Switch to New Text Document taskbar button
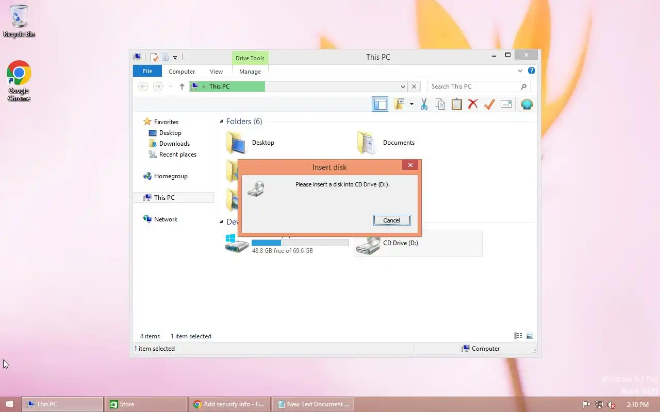660x412 pixels. pyautogui.click(x=313, y=404)
